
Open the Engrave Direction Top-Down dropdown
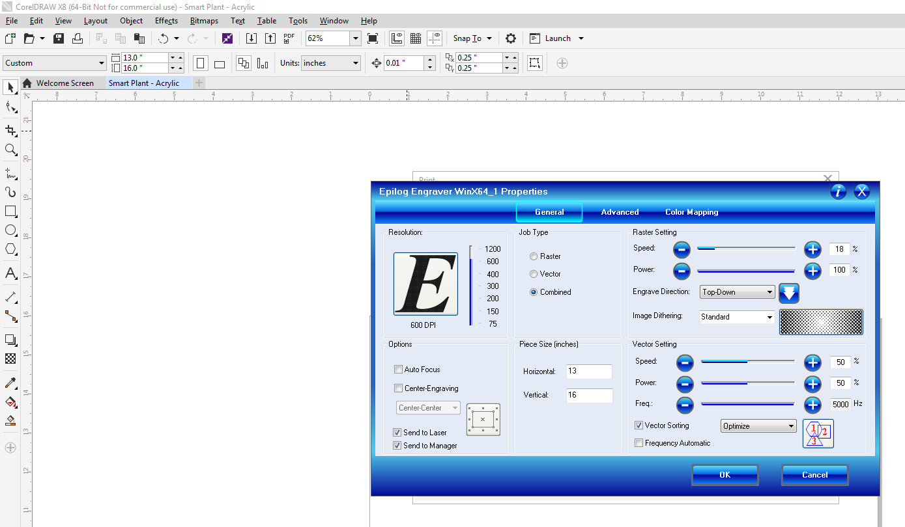737,292
